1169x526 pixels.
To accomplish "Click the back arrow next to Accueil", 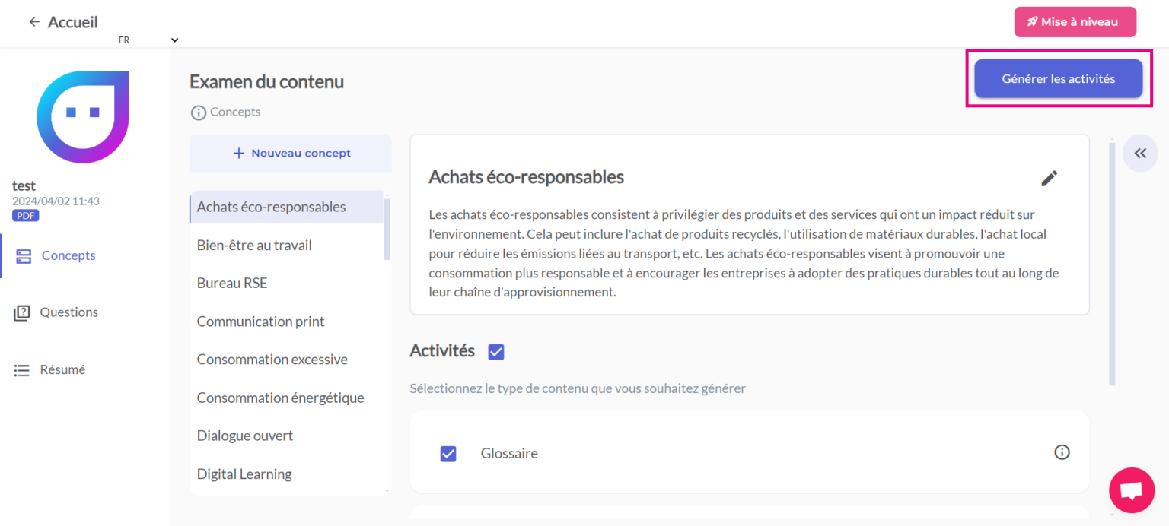I will pos(34,22).
